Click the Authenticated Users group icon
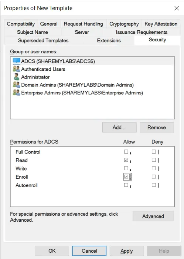Image resolution: width=184 pixels, height=259 pixels. tap(17, 69)
